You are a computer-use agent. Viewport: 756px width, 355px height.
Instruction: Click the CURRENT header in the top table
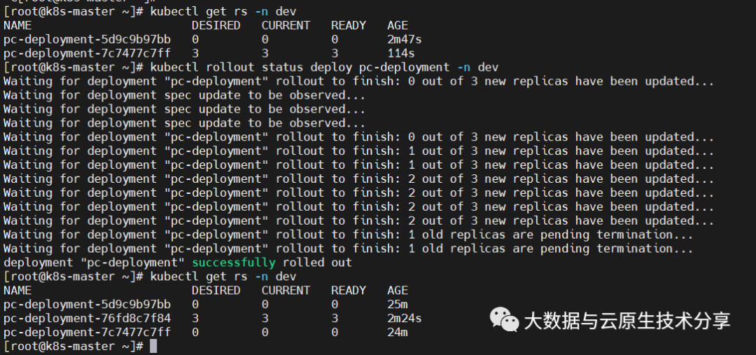[x=286, y=25]
